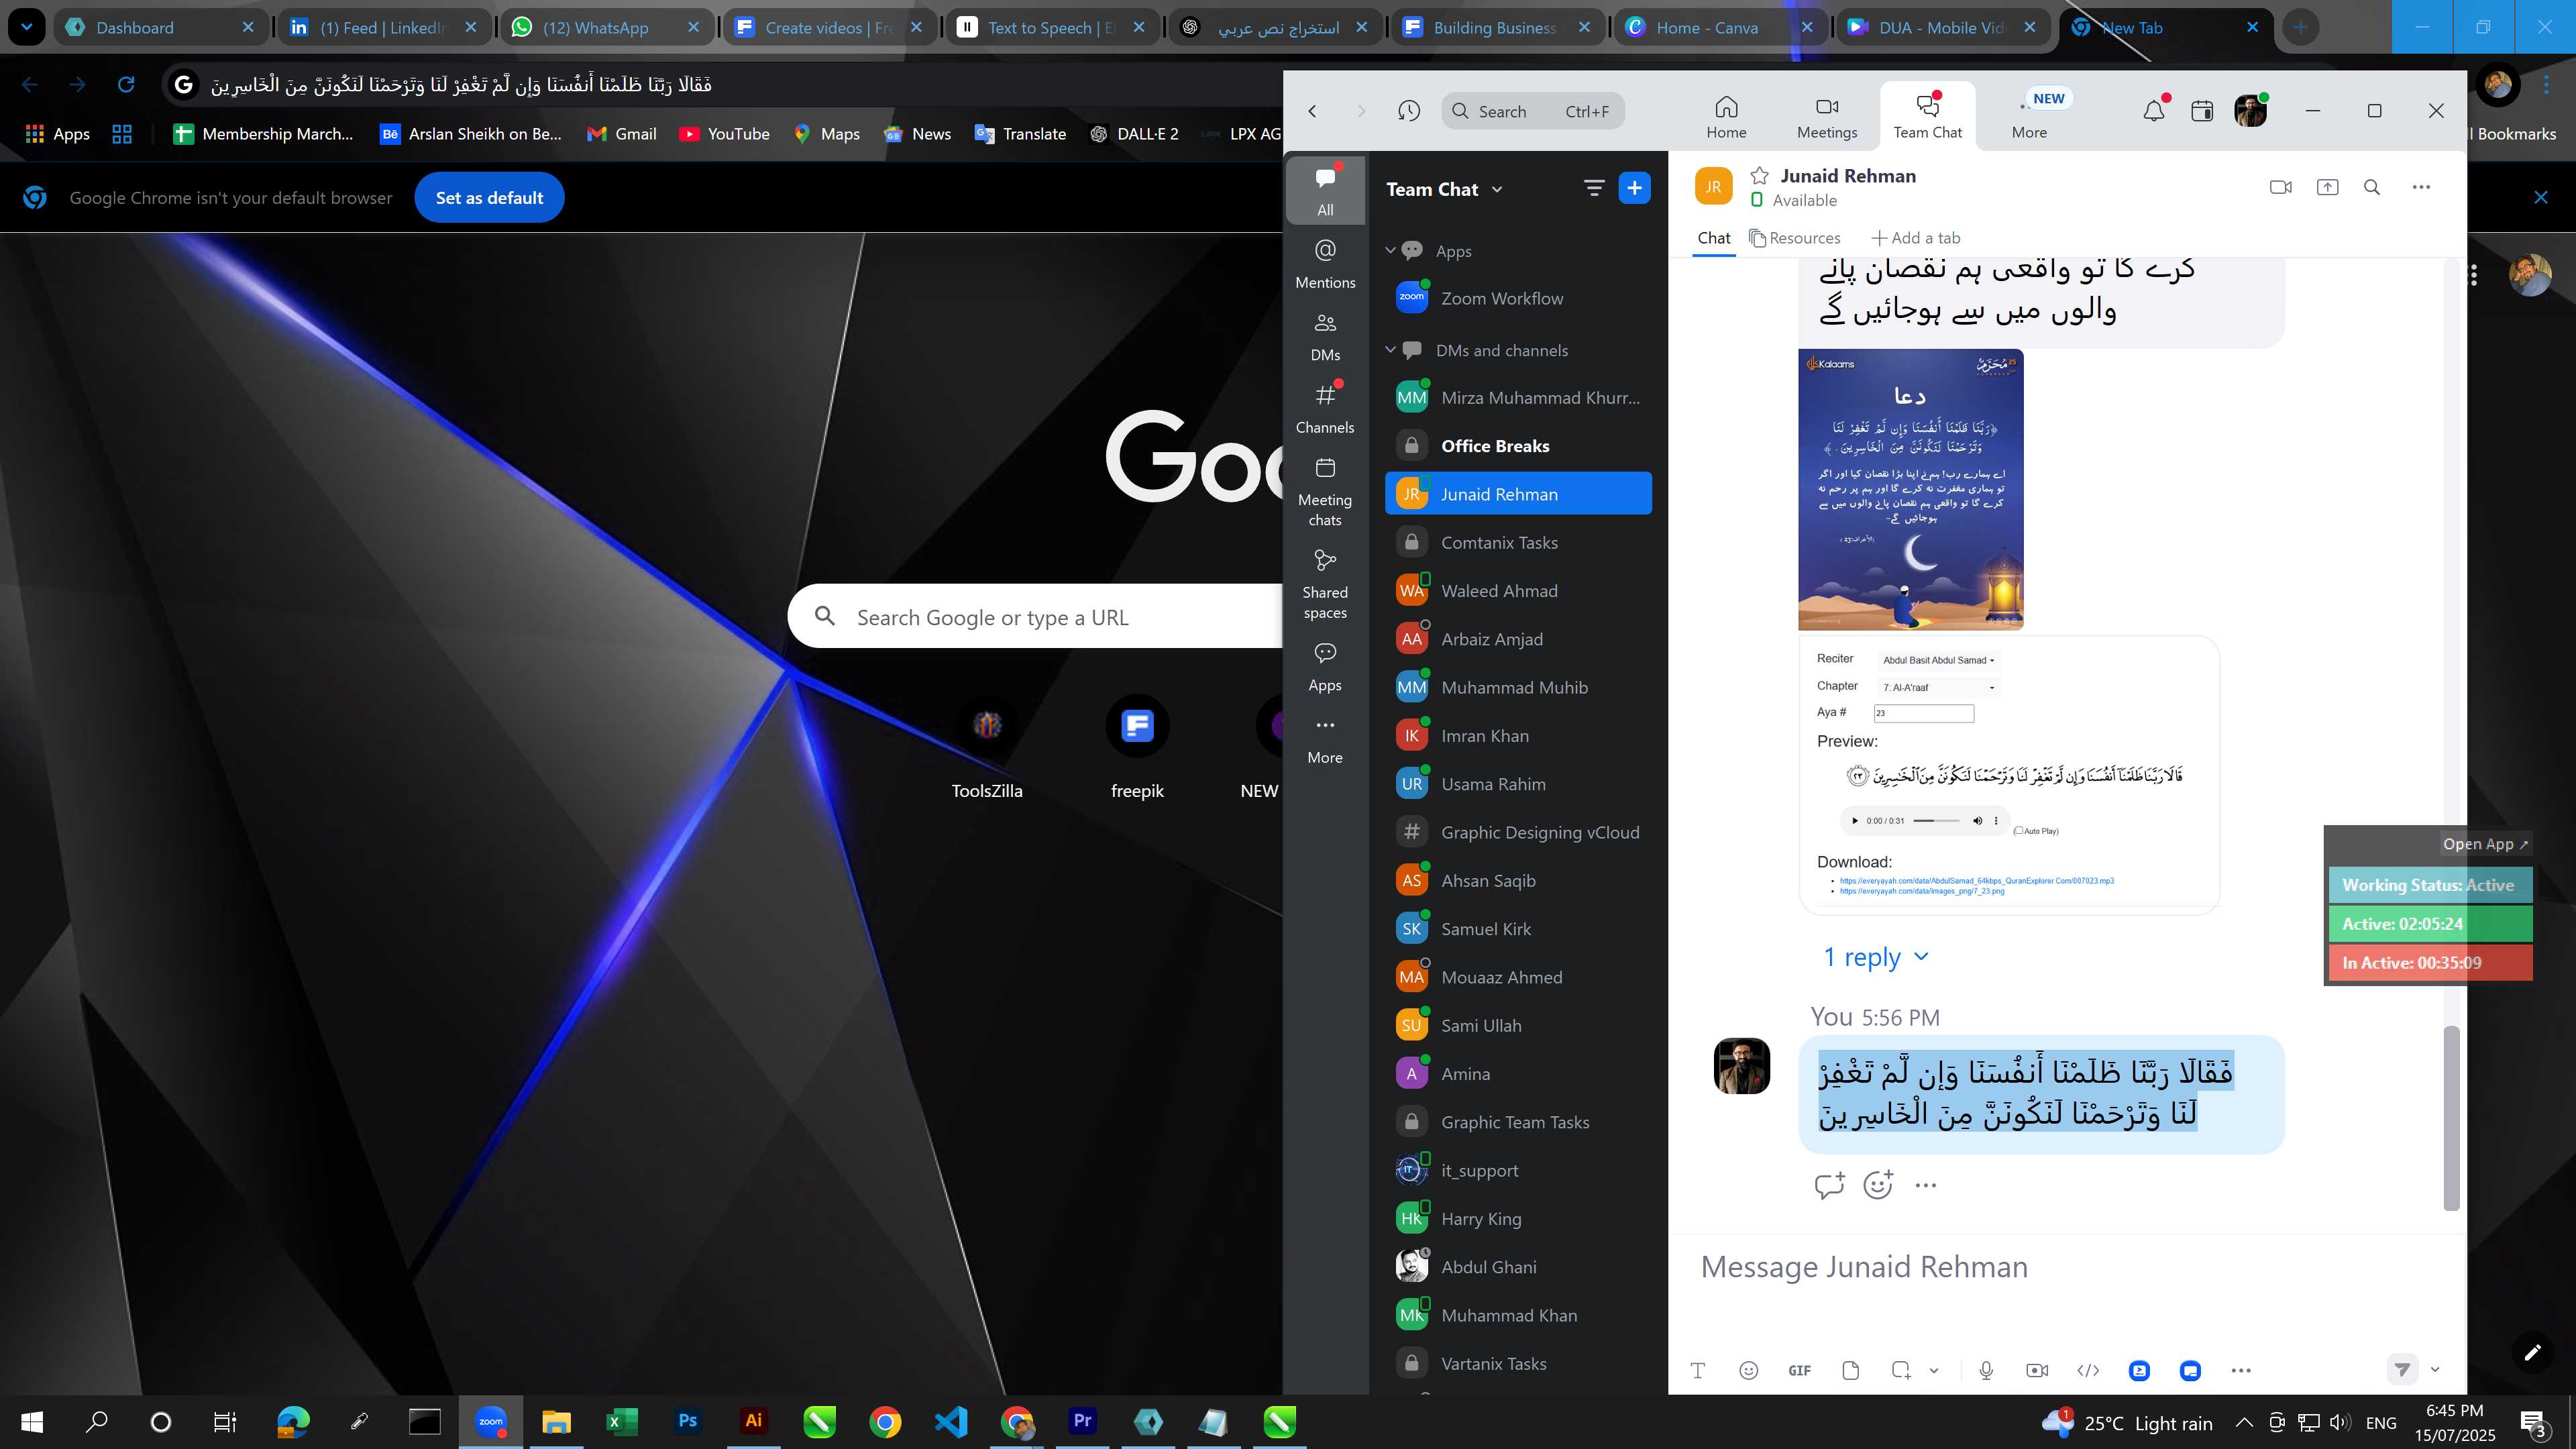
Task: Open More in the Zoom left sidebar
Action: [x=1325, y=740]
